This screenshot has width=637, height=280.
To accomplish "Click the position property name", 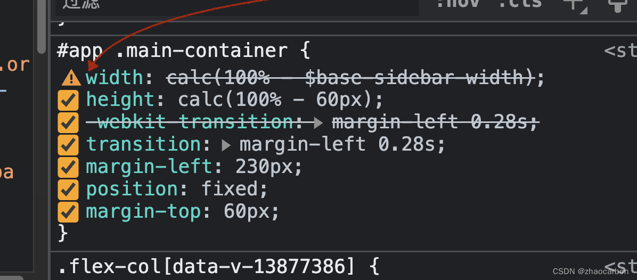I will (132, 190).
